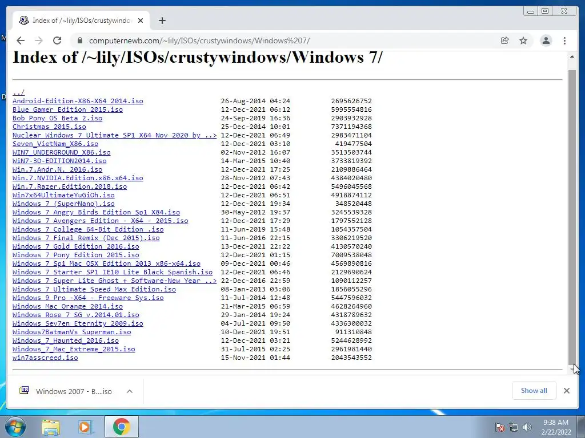This screenshot has height=438, width=585.
Task: Open a new browser tab
Action: pos(162,21)
